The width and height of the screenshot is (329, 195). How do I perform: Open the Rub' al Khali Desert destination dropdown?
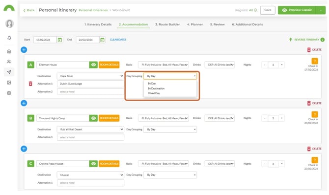90,130
